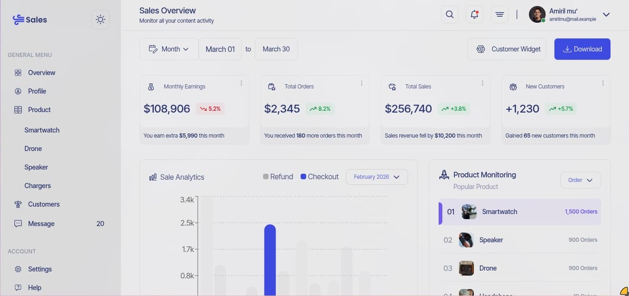Click the Download button
Image resolution: width=629 pixels, height=296 pixels.
point(582,49)
